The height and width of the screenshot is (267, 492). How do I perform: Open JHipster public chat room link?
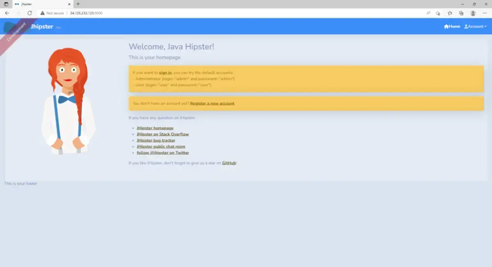tap(161, 146)
